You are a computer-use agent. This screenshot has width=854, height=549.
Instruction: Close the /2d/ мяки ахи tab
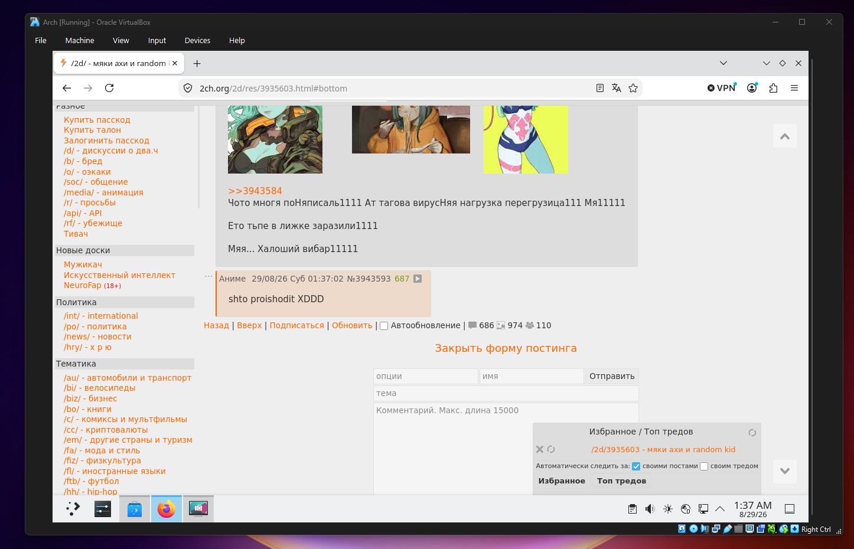(175, 63)
